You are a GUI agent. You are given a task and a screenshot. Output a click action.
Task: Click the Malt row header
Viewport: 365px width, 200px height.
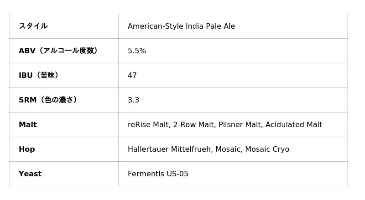(x=28, y=125)
